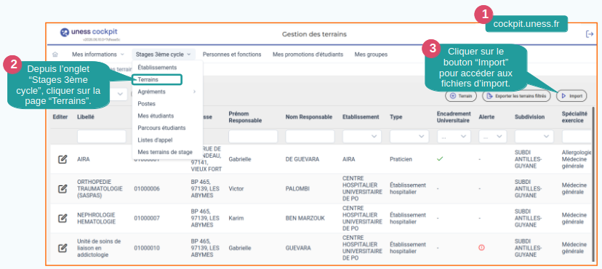Select Listes d'appel menu entry

(156, 140)
